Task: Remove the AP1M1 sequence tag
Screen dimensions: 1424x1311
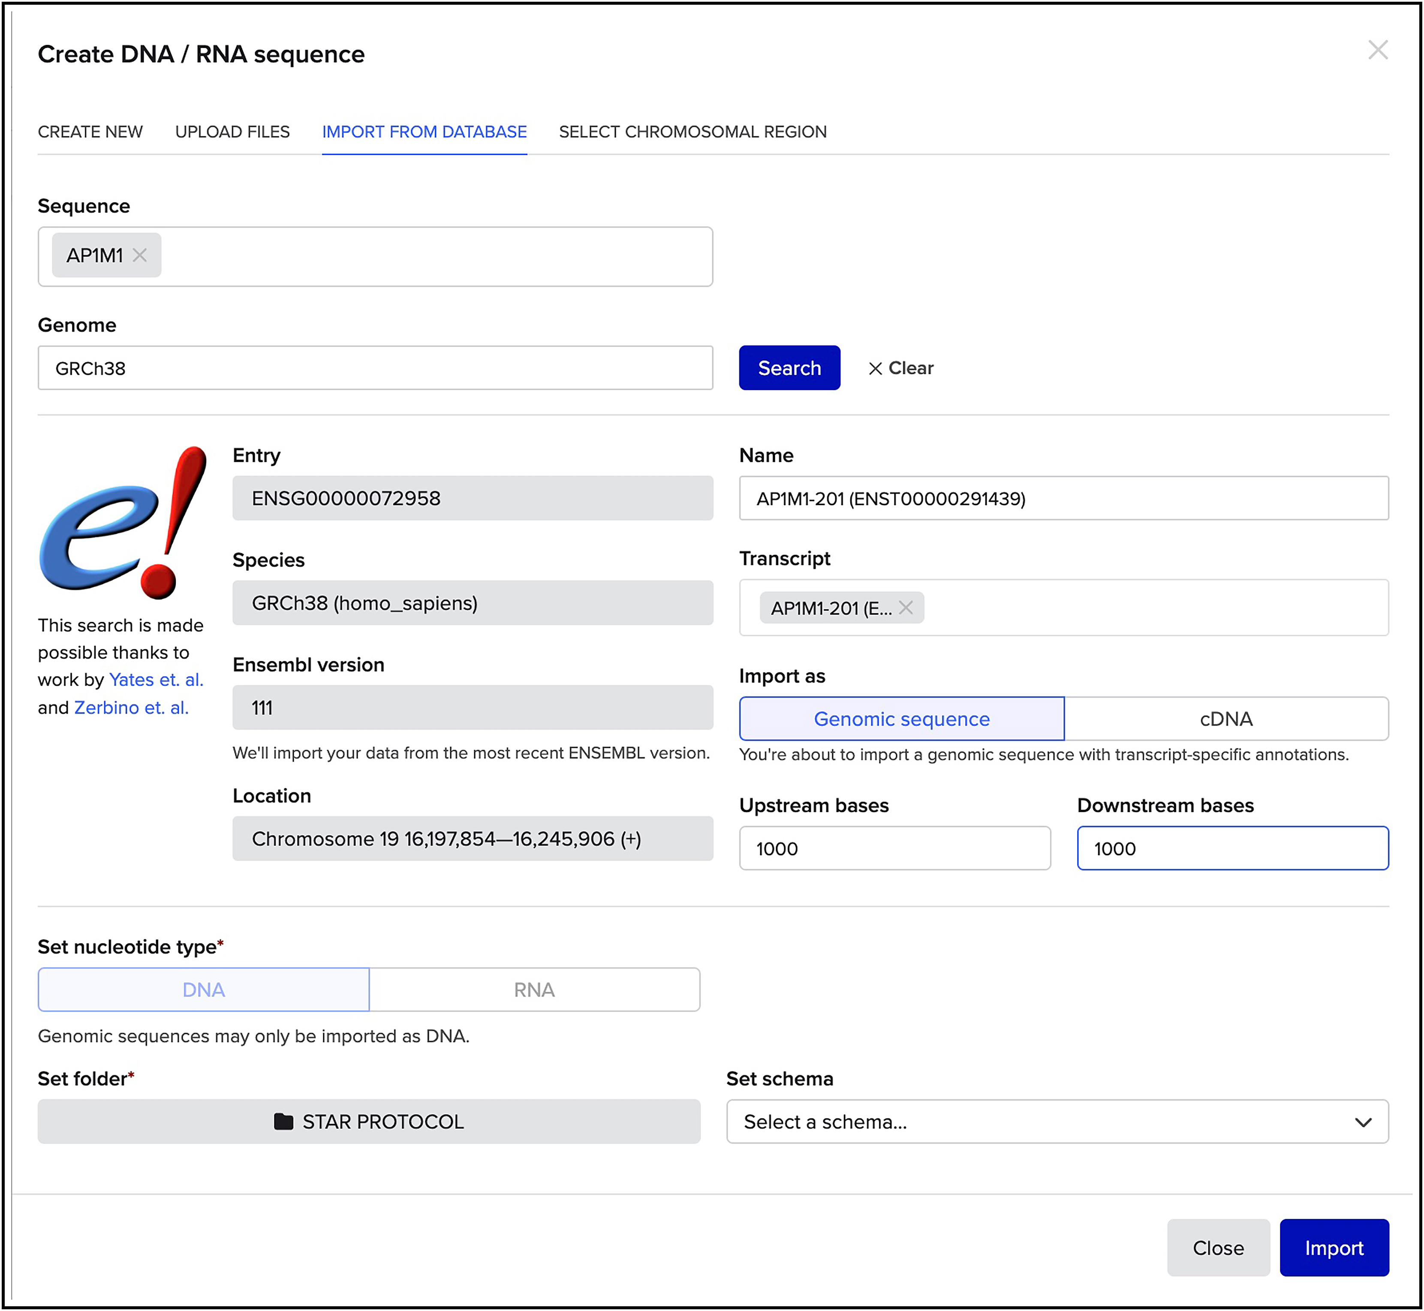Action: (x=140, y=256)
